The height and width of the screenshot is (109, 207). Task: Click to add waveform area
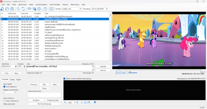coord(134,90)
